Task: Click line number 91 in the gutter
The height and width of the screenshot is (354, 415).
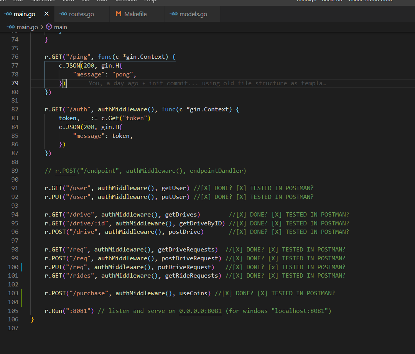Action: 15,188
